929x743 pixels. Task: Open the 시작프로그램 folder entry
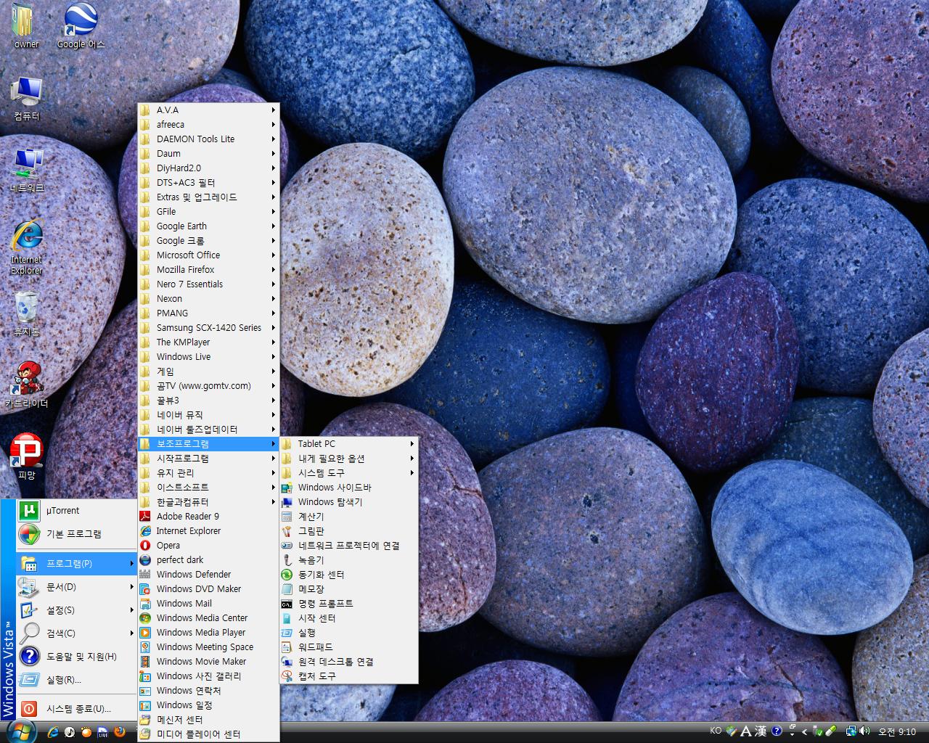tap(208, 459)
